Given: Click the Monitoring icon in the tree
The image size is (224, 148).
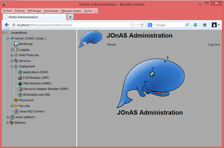Looking at the screenshot, I should tap(16, 44).
